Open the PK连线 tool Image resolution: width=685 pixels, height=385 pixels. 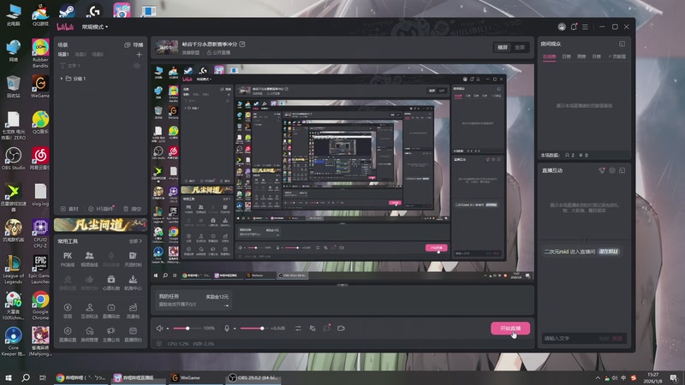pos(68,259)
